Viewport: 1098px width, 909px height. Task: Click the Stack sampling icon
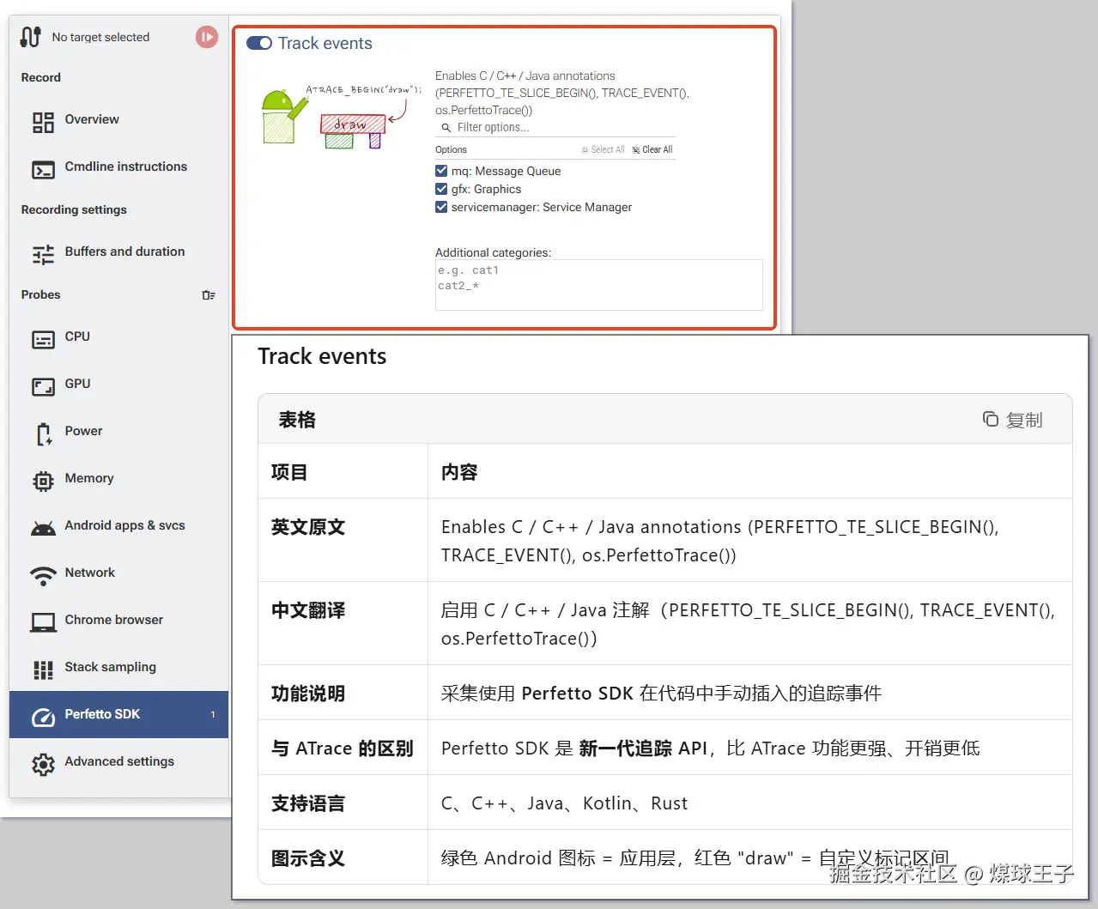(x=43, y=670)
